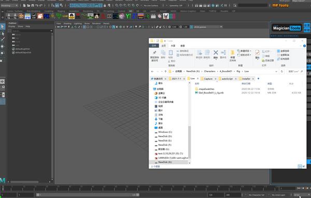Viewport: 311px width, 198px height.
Task: Toggle the details view button in Explorer status bar
Action: point(300,166)
